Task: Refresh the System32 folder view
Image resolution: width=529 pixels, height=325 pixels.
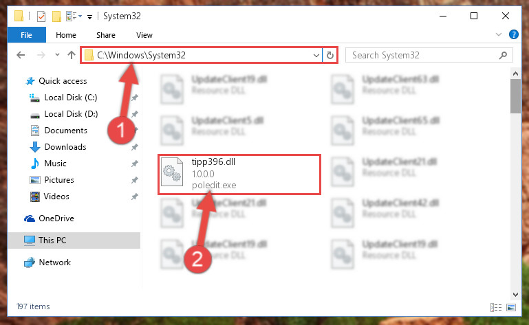Action: (330, 55)
